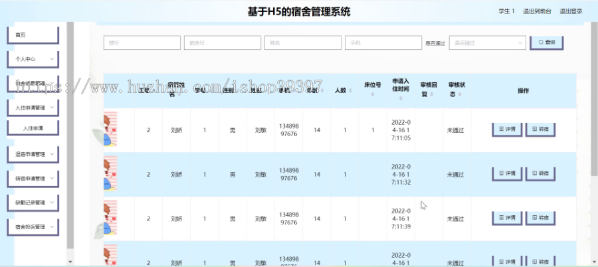Expand the 转宿申请管理 sidebar menu
Image resolution: width=598 pixels, height=267 pixels.
pos(33,179)
